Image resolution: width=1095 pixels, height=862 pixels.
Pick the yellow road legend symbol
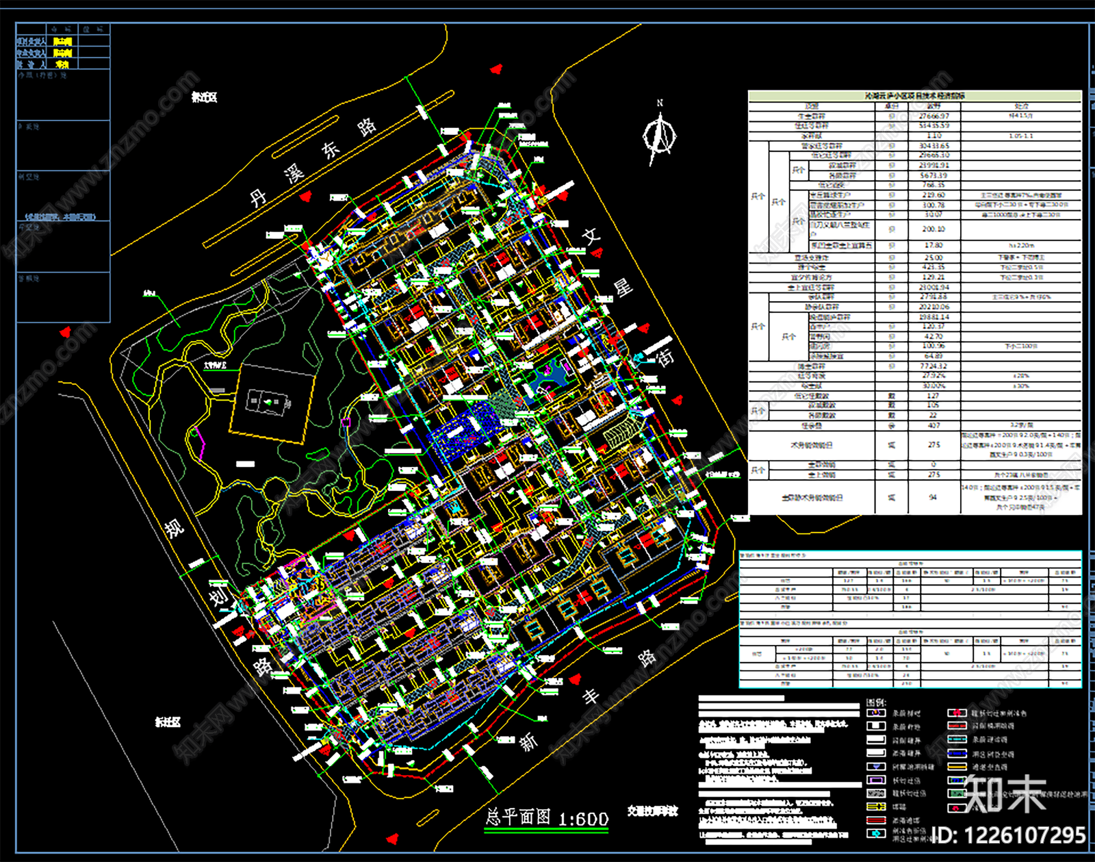coord(876,807)
